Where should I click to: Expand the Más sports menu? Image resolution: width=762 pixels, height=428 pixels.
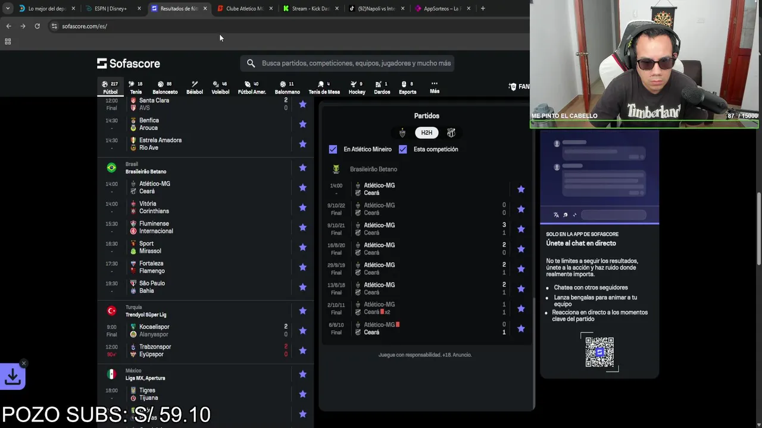pos(435,87)
